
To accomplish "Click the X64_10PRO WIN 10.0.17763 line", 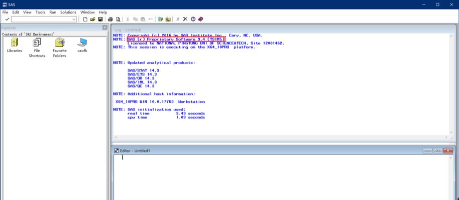I will pos(160,101).
